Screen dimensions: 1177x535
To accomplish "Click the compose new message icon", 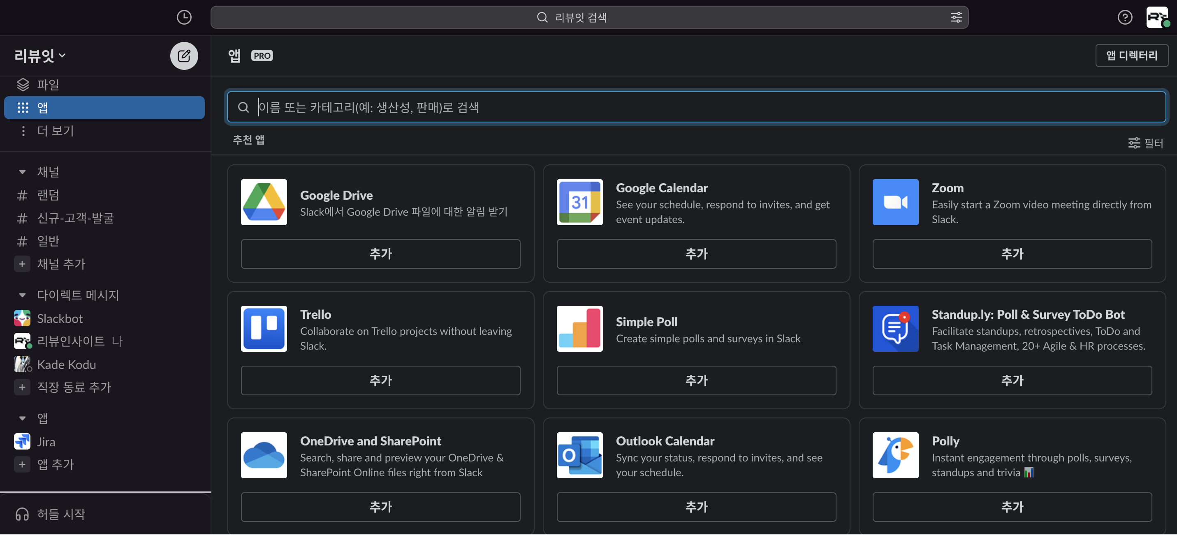I will [184, 56].
